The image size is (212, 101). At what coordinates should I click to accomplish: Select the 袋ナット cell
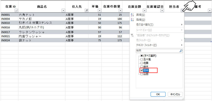42,40
